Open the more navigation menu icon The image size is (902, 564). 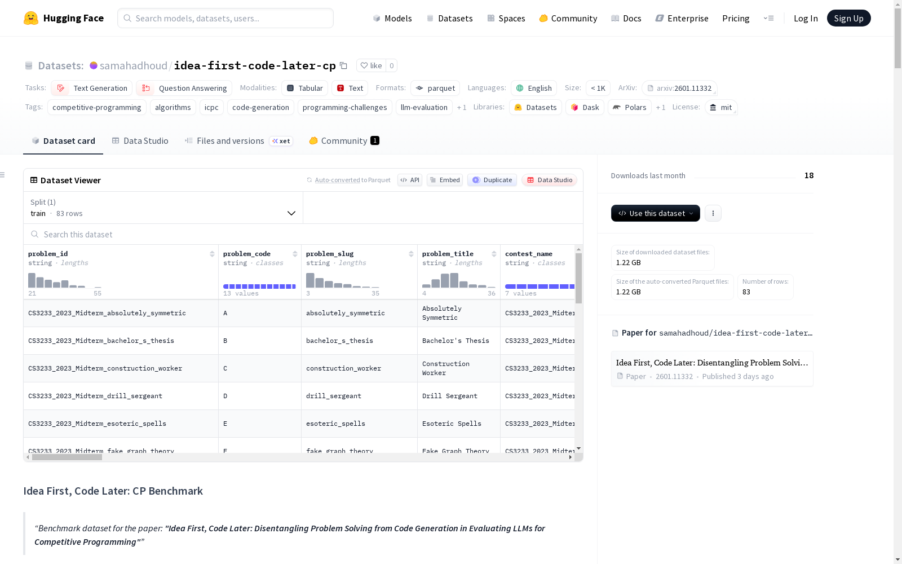pos(768,18)
